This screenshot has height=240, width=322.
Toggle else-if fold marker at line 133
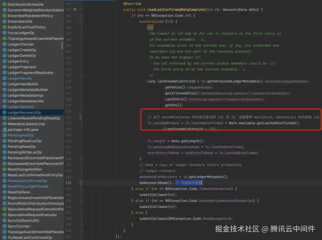click(x=82, y=189)
